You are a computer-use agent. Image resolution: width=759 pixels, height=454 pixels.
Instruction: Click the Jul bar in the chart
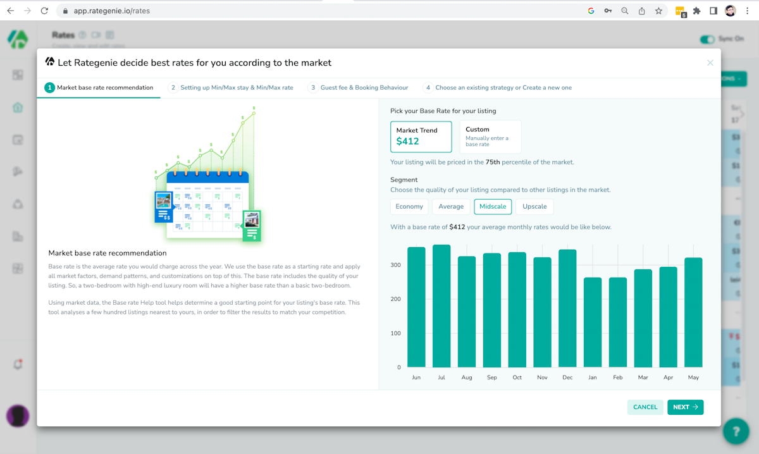tap(441, 306)
